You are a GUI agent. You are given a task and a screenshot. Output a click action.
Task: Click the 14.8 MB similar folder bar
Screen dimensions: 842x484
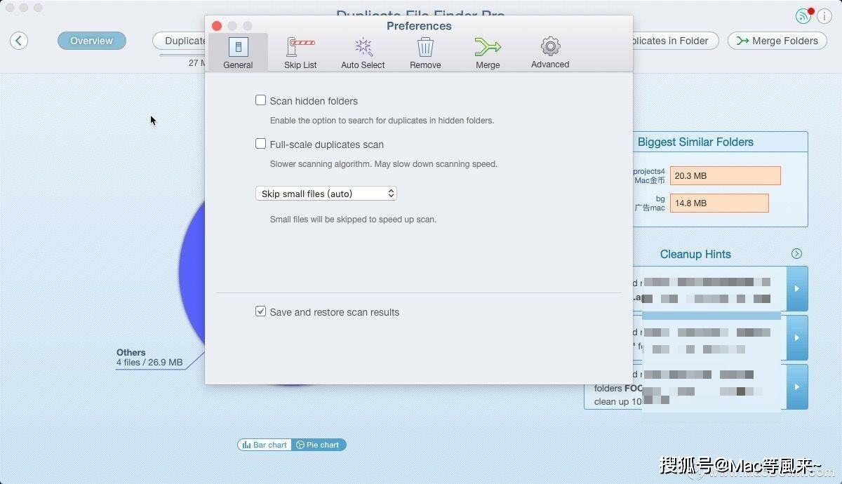[x=719, y=203]
